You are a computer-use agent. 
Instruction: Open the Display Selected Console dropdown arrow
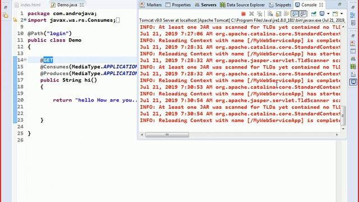pyautogui.click(x=328, y=13)
